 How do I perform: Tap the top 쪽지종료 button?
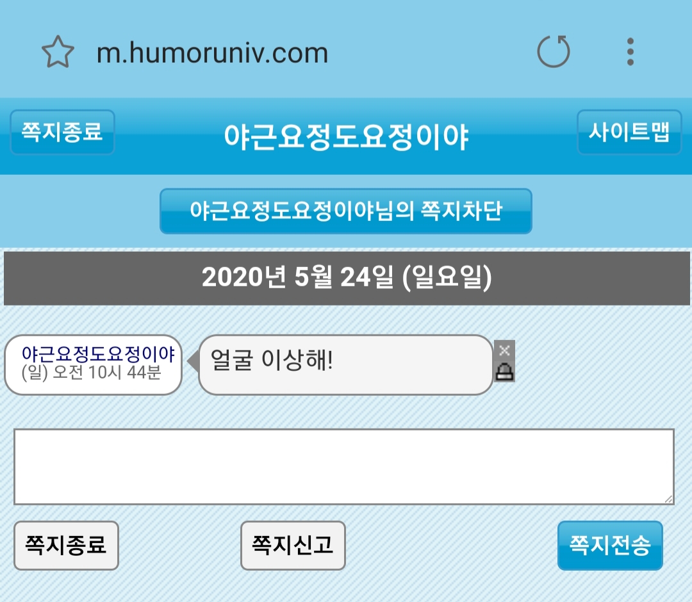coord(62,132)
